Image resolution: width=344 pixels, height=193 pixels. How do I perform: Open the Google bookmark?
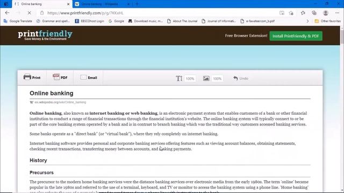coord(116,21)
